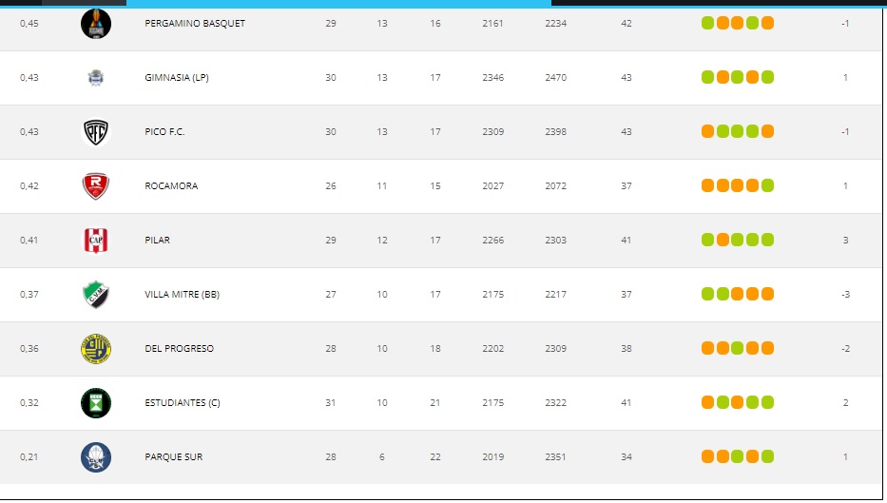Select the red Rocamora team badge
This screenshot has width=887, height=503.
tap(96, 185)
